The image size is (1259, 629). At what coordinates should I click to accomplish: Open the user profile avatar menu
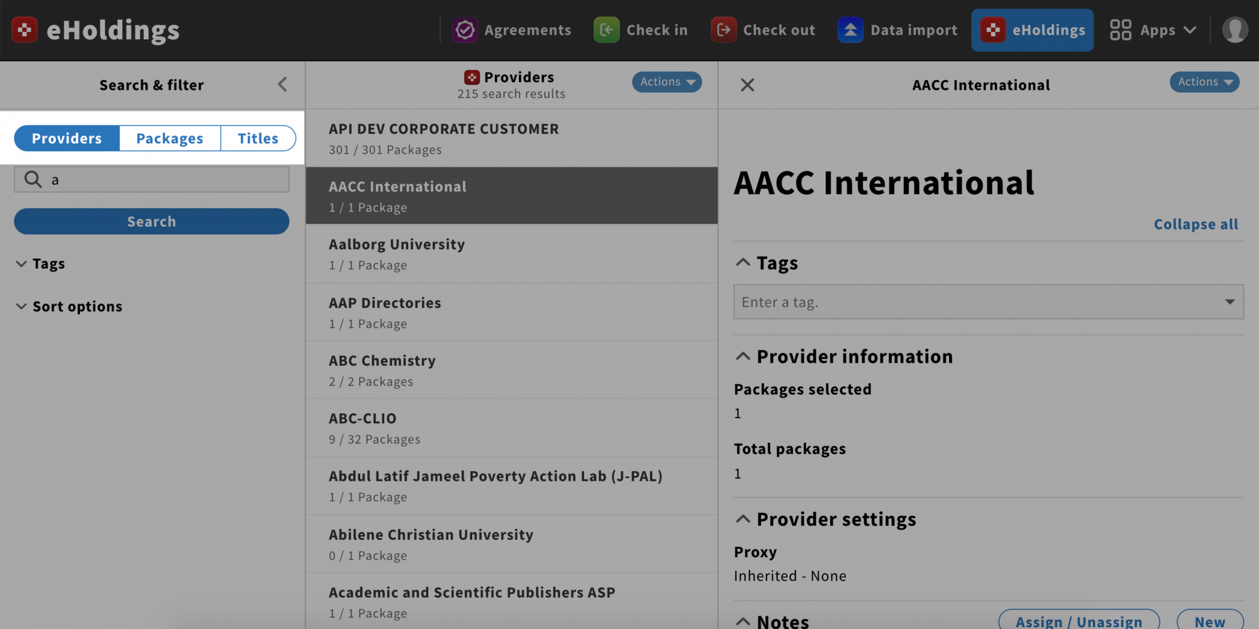point(1234,30)
